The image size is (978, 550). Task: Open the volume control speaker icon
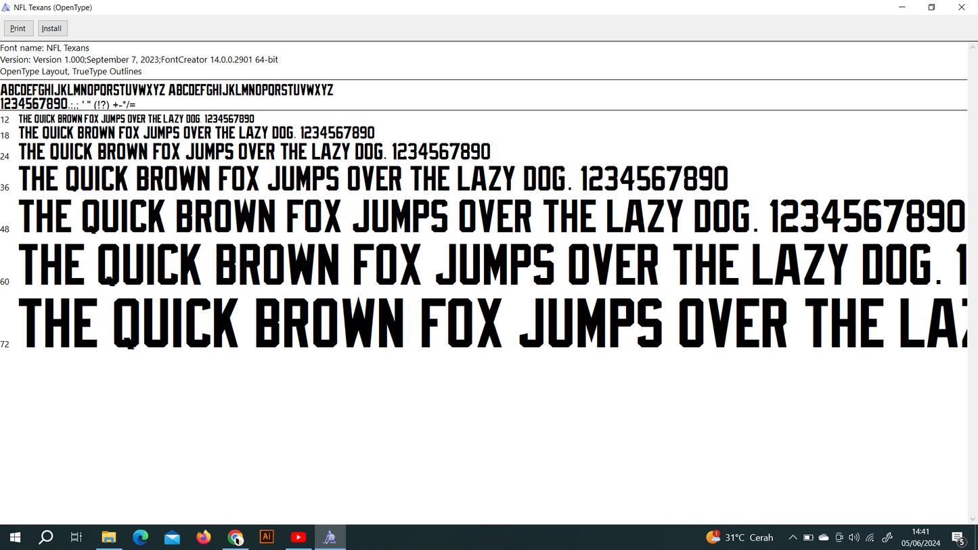[x=854, y=538]
